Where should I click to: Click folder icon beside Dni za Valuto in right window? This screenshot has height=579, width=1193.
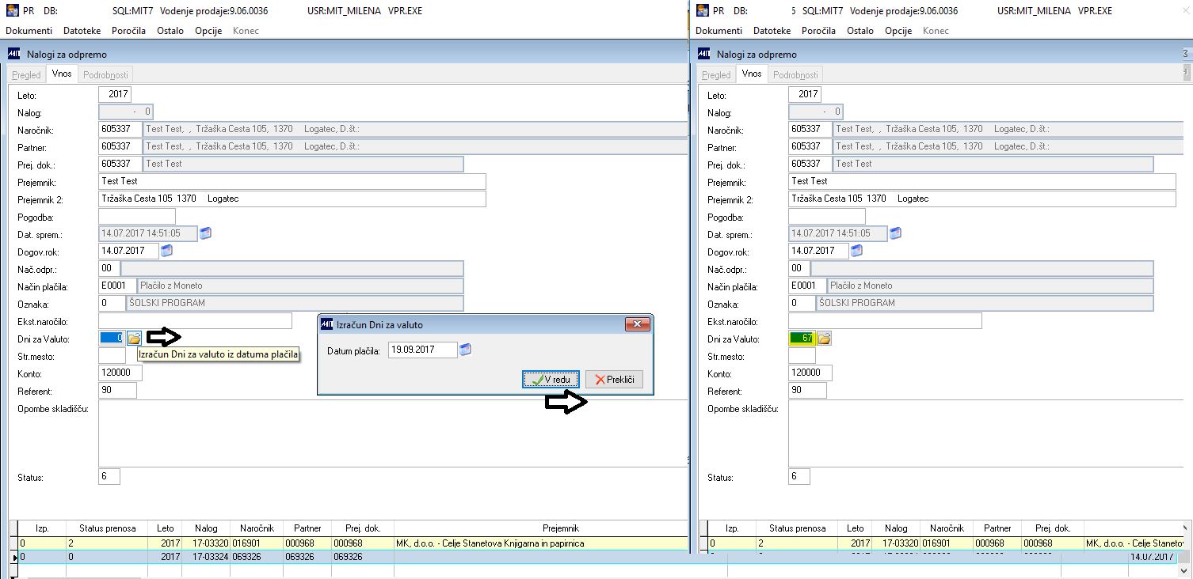825,339
